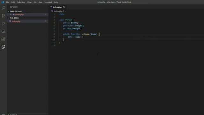The width and height of the screenshot is (204, 115).
Task: Click line number 7 in the gutter
Action: [x=54, y=31]
